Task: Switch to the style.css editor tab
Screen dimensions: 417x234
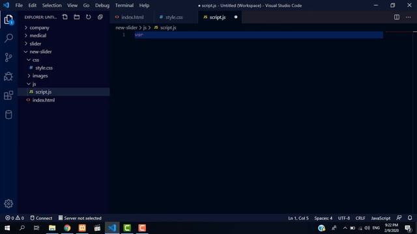Action: 175,17
